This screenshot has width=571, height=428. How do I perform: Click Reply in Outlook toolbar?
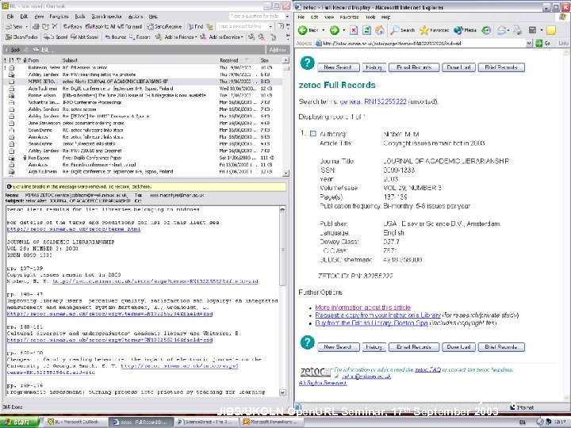pyautogui.click(x=72, y=27)
